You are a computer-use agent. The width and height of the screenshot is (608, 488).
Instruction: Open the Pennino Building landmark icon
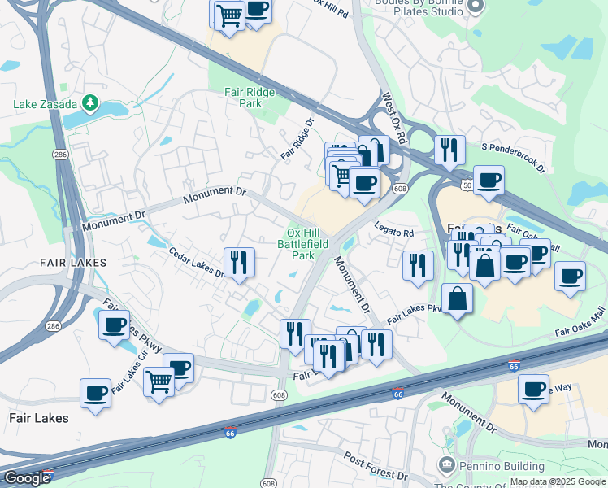point(446,466)
